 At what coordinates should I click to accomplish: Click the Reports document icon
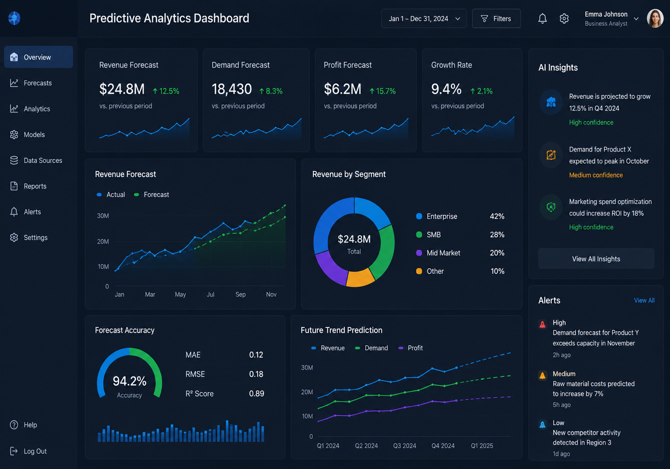point(14,186)
